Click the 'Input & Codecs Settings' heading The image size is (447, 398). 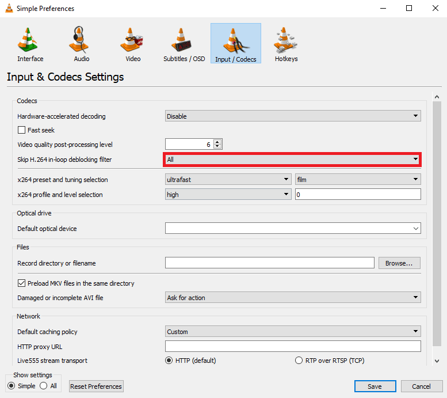(x=65, y=77)
